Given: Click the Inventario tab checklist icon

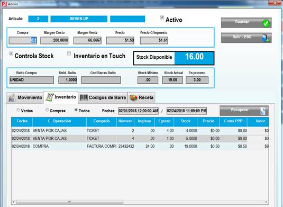Looking at the screenshot, I should pos(50,97).
